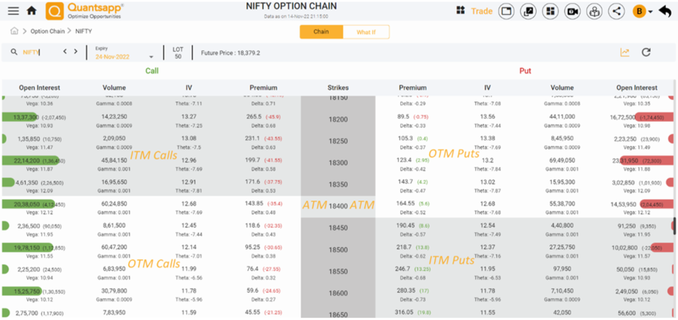
Task: Go to previous symbol with left chevron
Action: click(x=65, y=52)
